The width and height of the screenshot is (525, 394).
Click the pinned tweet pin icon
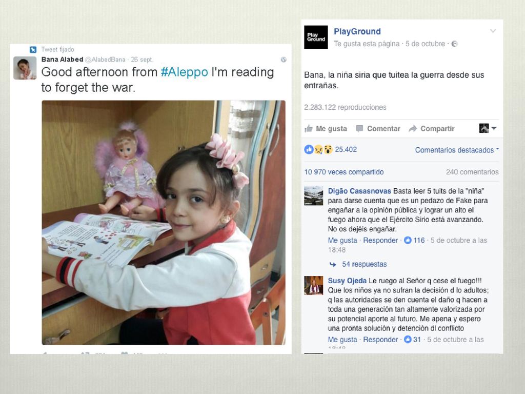33,50
